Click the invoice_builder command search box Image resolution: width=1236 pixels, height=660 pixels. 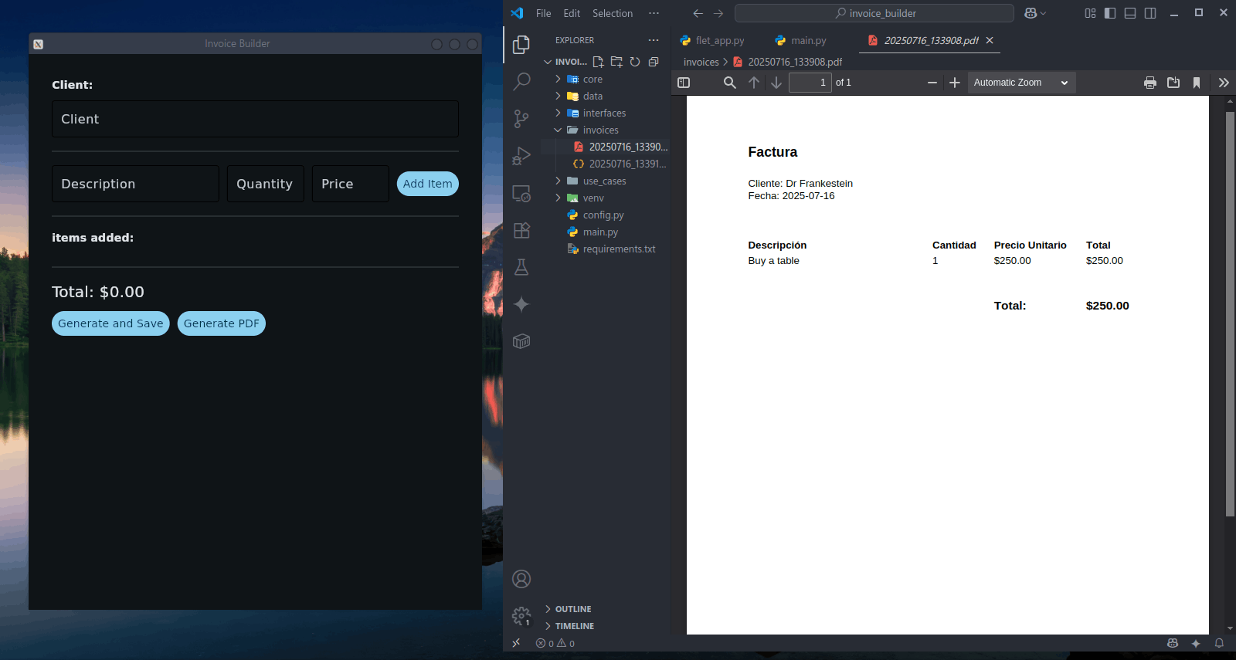pos(874,13)
